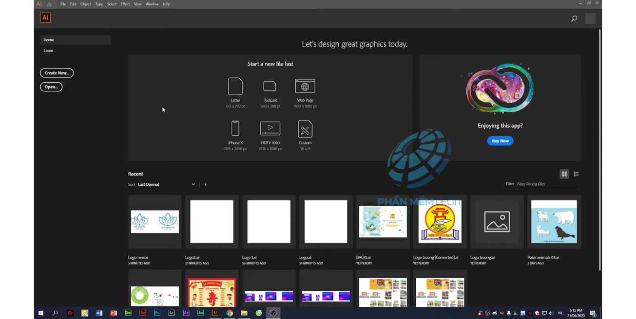Open the Polar animals 03.ai thumbnail
Screen dimensions: 636x319
pos(554,222)
